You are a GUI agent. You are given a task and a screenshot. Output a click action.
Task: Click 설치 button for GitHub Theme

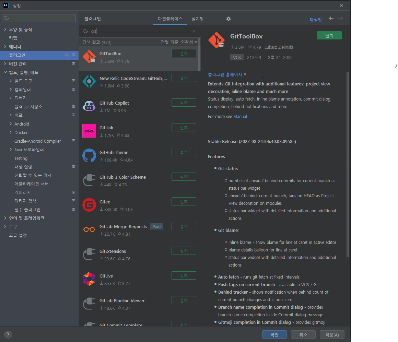click(184, 152)
